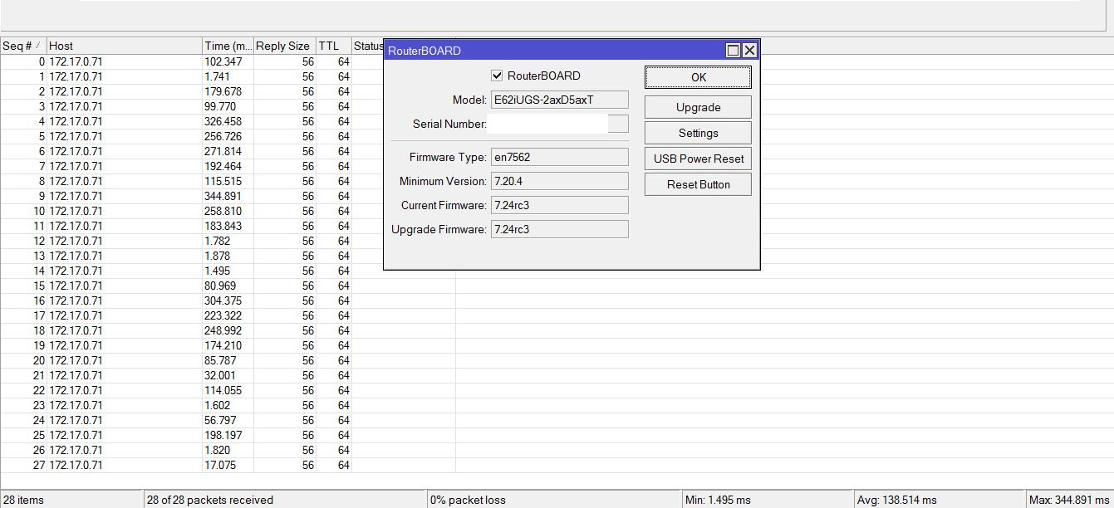Image resolution: width=1114 pixels, height=508 pixels.
Task: Click the 'Min: 1.495 ms' status entry
Action: point(768,500)
